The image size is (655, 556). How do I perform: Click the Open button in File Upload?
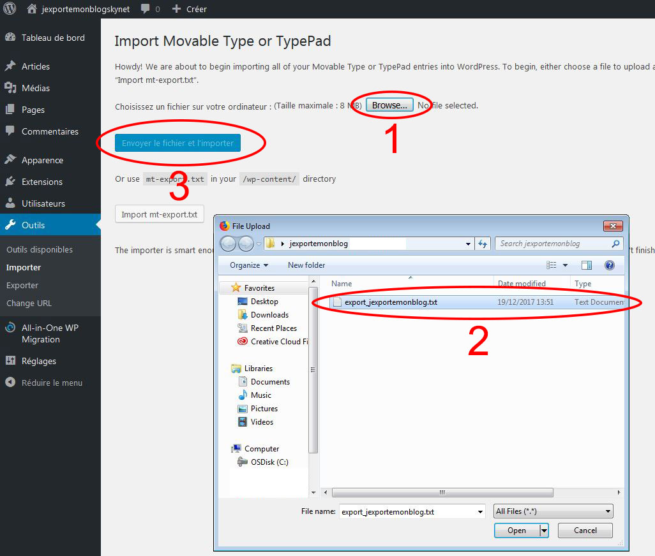pos(516,530)
